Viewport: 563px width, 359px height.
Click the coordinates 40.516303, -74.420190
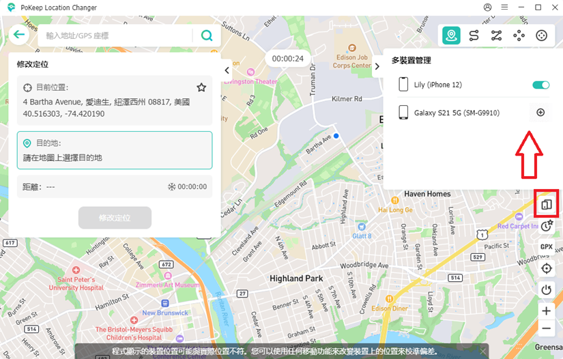click(x=63, y=114)
